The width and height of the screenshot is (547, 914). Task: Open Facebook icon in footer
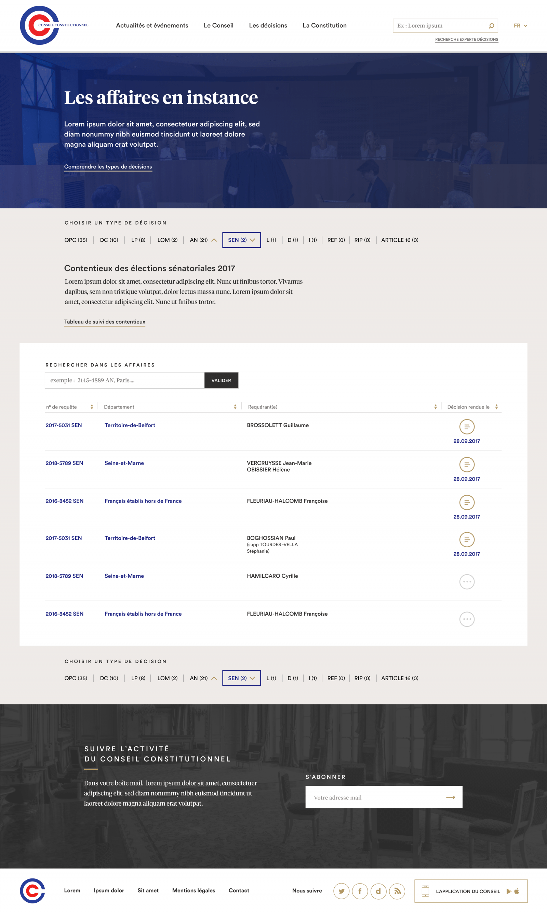coord(360,891)
